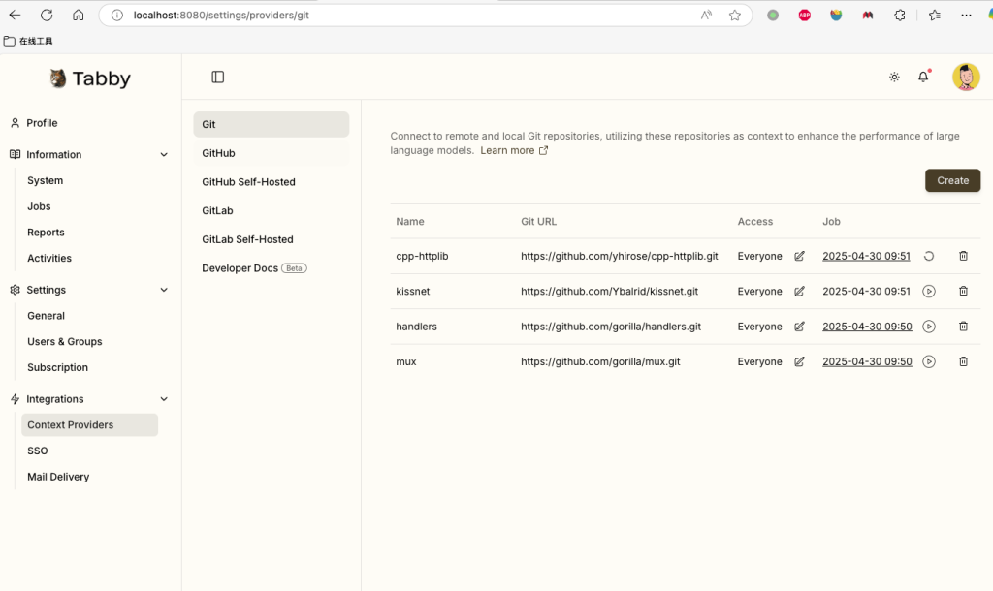This screenshot has height=591, width=993.
Task: Open the Profile page
Action: (x=42, y=123)
